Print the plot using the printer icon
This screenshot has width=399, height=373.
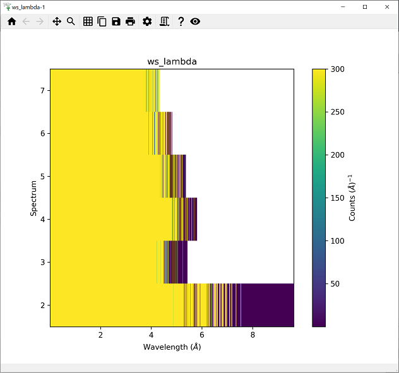(x=130, y=21)
